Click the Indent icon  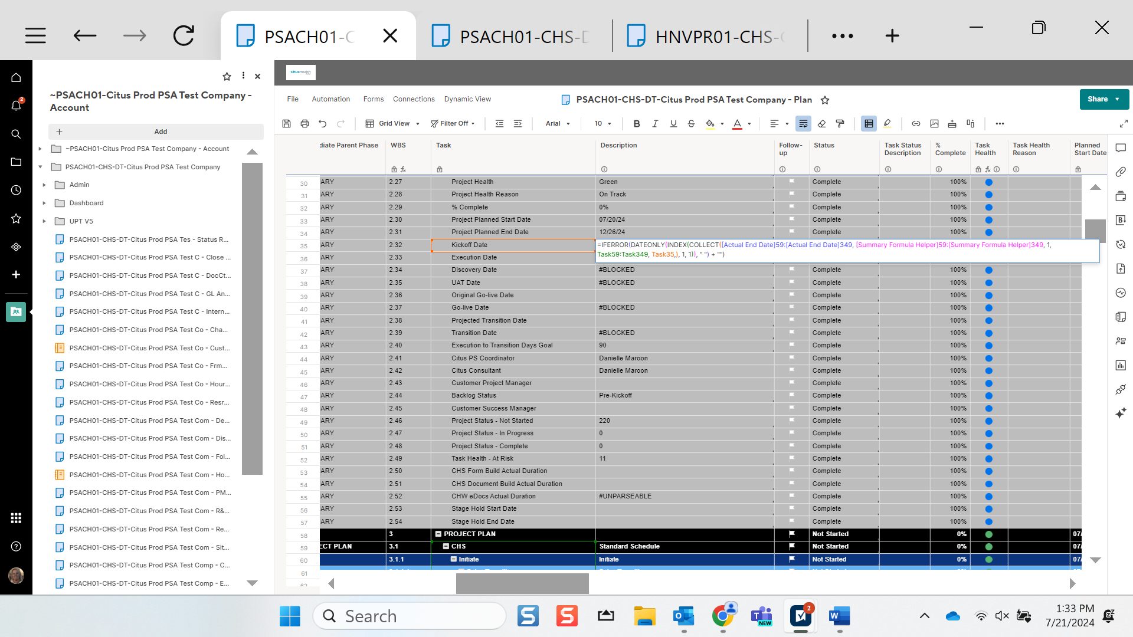(x=518, y=124)
